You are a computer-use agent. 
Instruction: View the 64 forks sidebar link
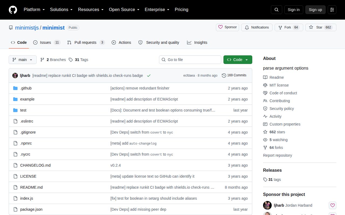pos(273,148)
